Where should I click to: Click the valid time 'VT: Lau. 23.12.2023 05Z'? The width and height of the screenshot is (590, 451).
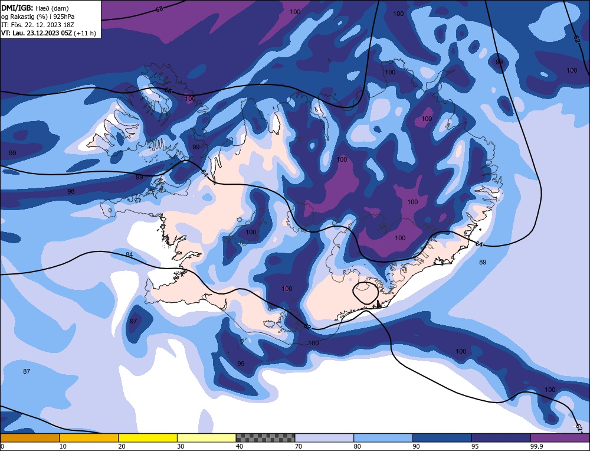37,32
